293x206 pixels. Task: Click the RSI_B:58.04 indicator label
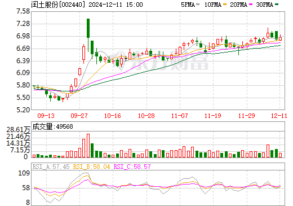91,166
